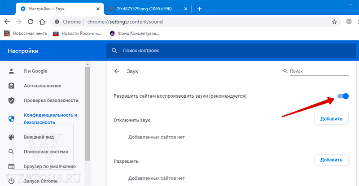Screen dimensions: 359x186
Task: Return from Звук page via back arrow
Action: [117, 71]
